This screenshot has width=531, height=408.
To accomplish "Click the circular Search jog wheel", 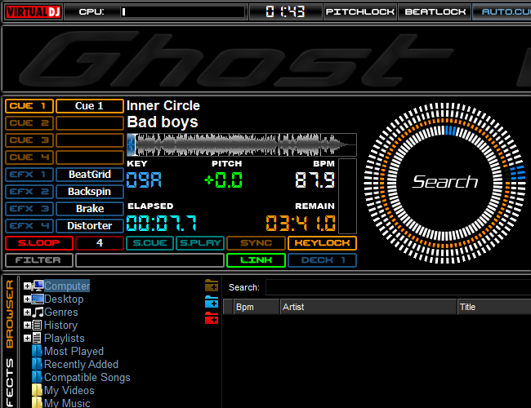I will click(445, 183).
